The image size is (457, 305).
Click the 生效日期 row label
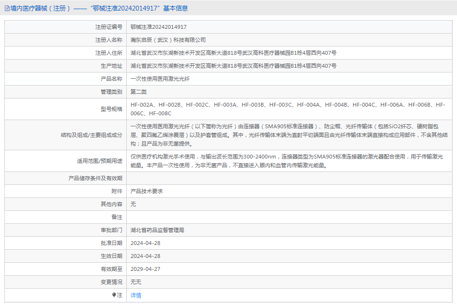point(111,256)
